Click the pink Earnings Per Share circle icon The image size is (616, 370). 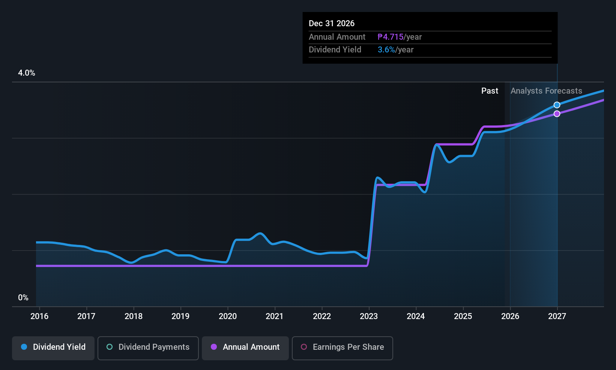pos(304,347)
